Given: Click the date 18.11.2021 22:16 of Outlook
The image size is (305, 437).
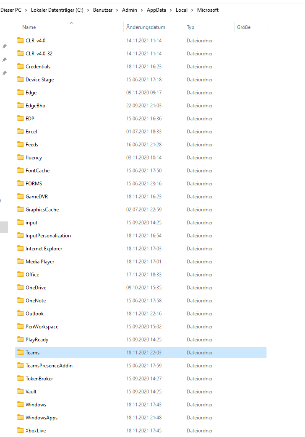Looking at the screenshot, I should tap(144, 314).
